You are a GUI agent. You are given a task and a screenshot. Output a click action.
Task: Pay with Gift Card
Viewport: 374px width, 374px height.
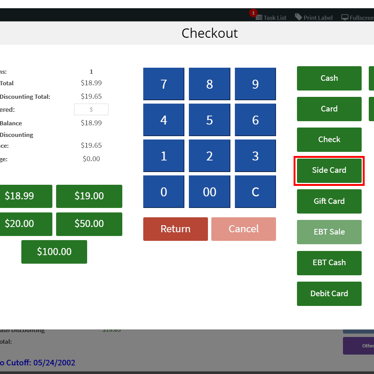(x=329, y=201)
